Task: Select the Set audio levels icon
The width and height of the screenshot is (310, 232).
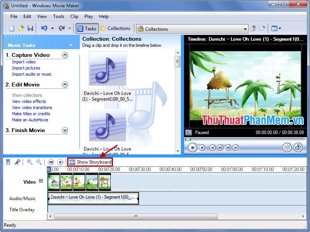Action: (8, 162)
